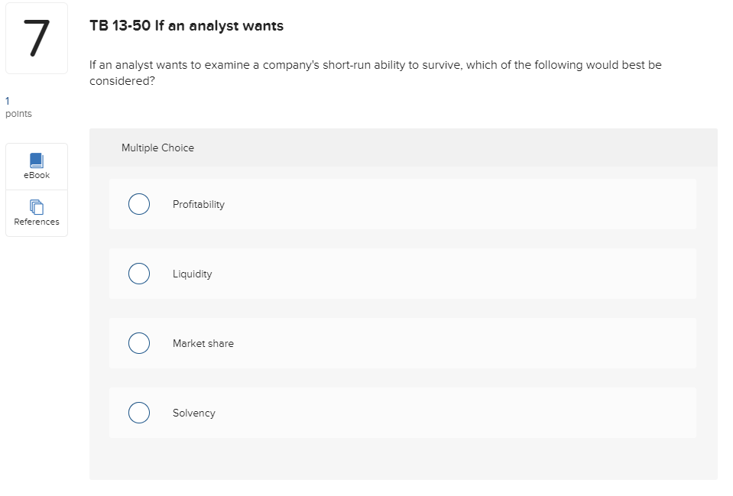
Task: Click the blue 1 points value
Action: click(8, 100)
